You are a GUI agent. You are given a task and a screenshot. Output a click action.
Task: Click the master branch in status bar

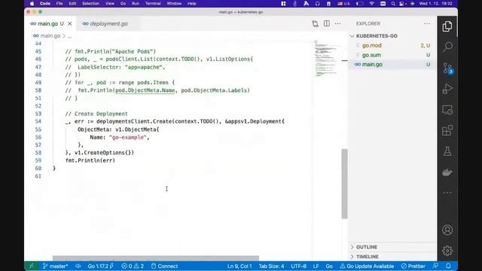point(55,266)
